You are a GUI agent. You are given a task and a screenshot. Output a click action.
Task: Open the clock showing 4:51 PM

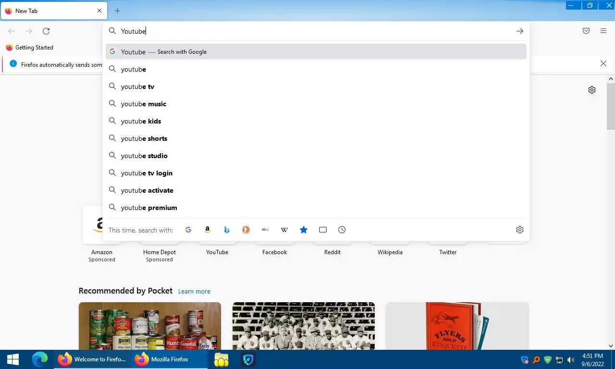click(592, 359)
